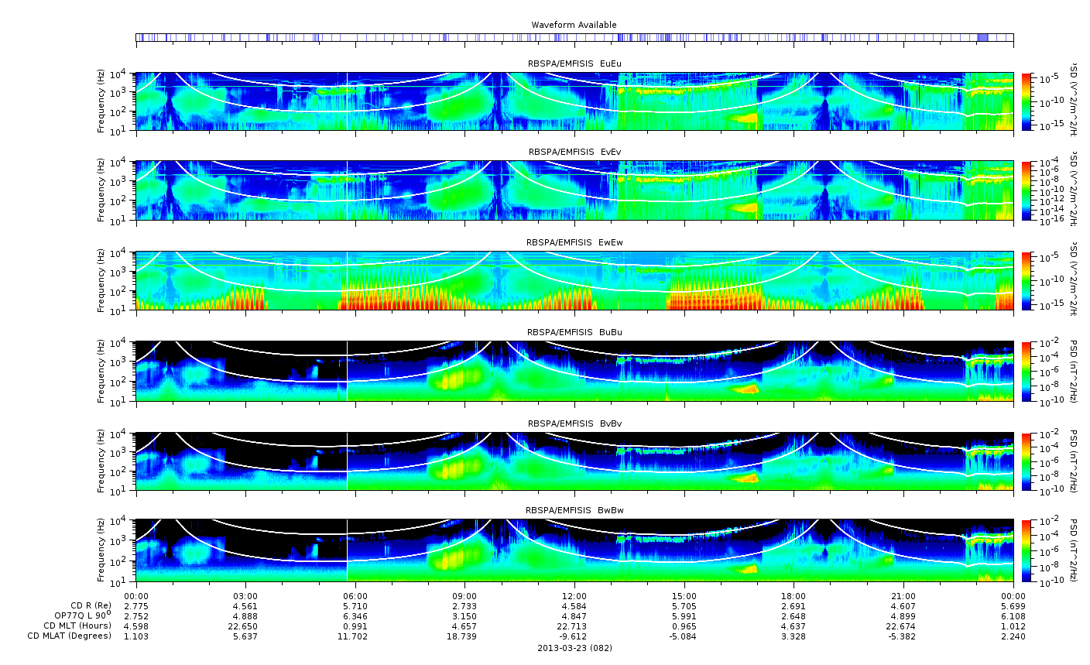Click the BuBu PSD color bar
Viewport: 1090px width, 665px height.
[x=1027, y=370]
